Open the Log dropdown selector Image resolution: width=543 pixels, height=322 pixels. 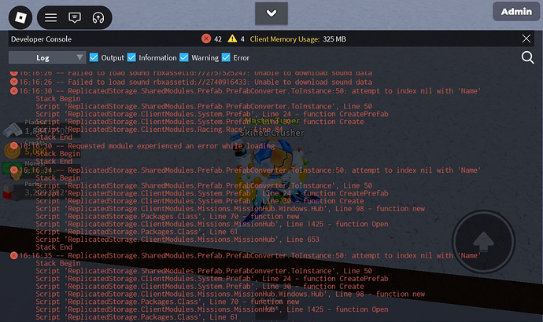[47, 57]
